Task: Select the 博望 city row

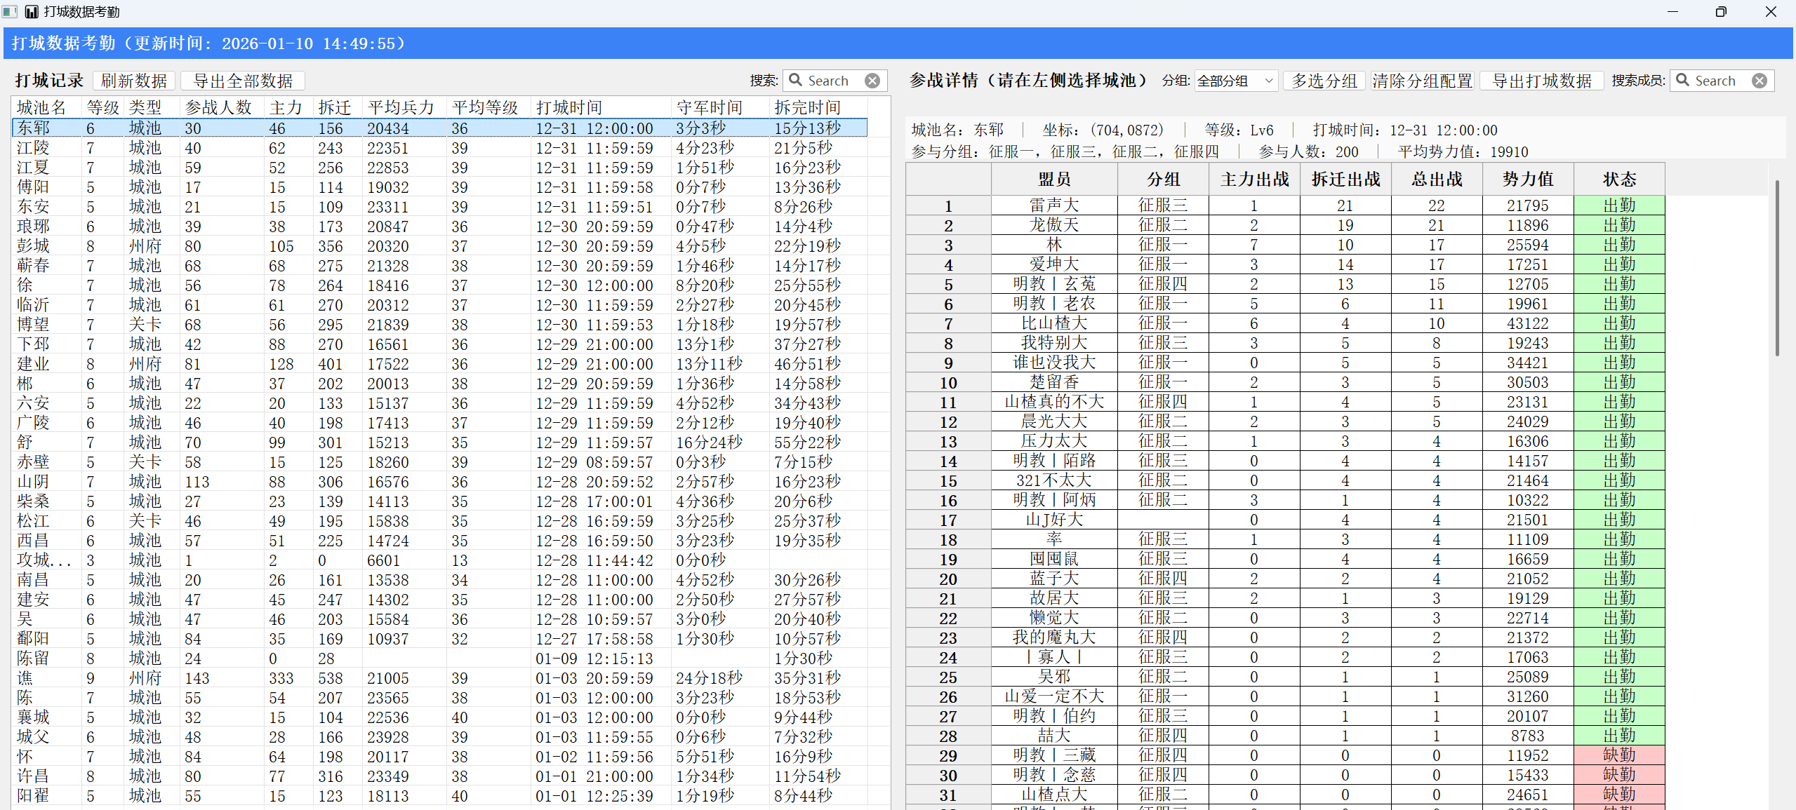Action: (440, 325)
